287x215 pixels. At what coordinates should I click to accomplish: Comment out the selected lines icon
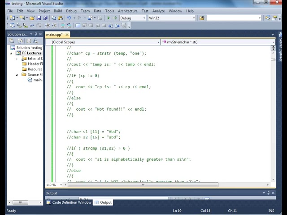[62, 26]
